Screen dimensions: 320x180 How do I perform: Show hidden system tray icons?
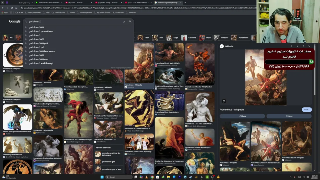290,177
